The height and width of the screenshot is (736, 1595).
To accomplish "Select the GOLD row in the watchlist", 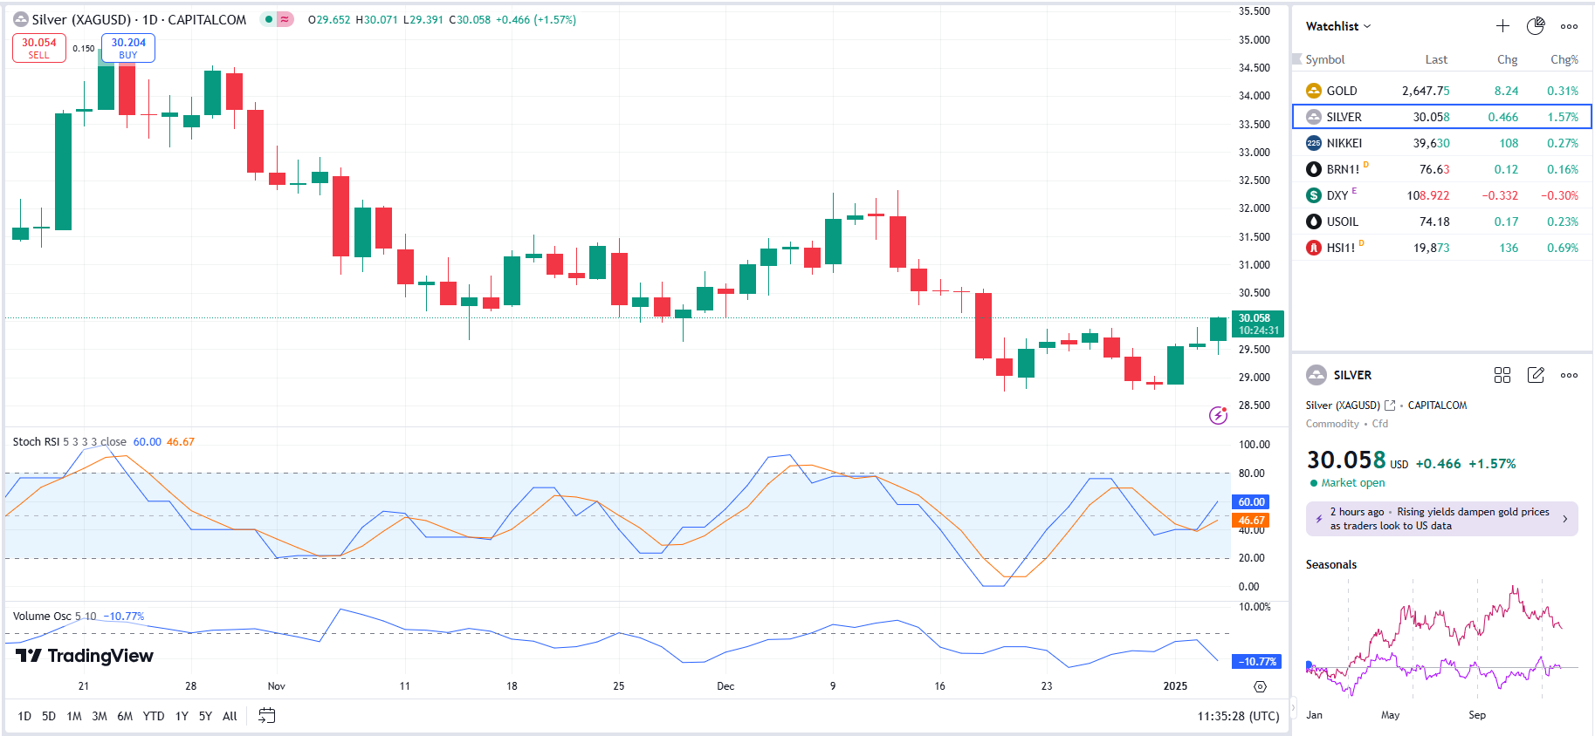I will (x=1440, y=91).
